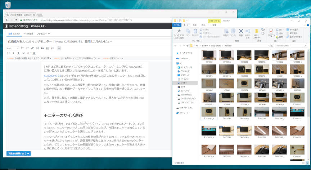This screenshot has width=311, height=170.
Task: Click the browser reload icon
Action: tap(16, 20)
